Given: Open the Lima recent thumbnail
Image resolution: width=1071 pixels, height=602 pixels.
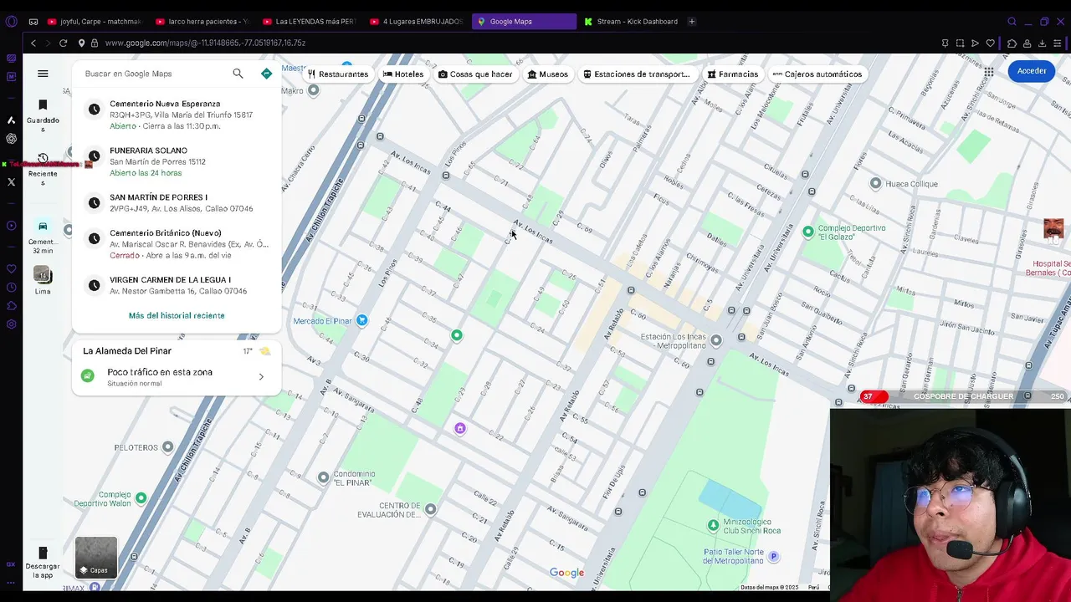Looking at the screenshot, I should coord(43,279).
